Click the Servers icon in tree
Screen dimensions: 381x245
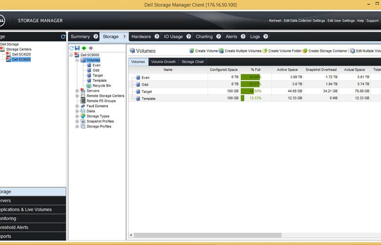83,90
